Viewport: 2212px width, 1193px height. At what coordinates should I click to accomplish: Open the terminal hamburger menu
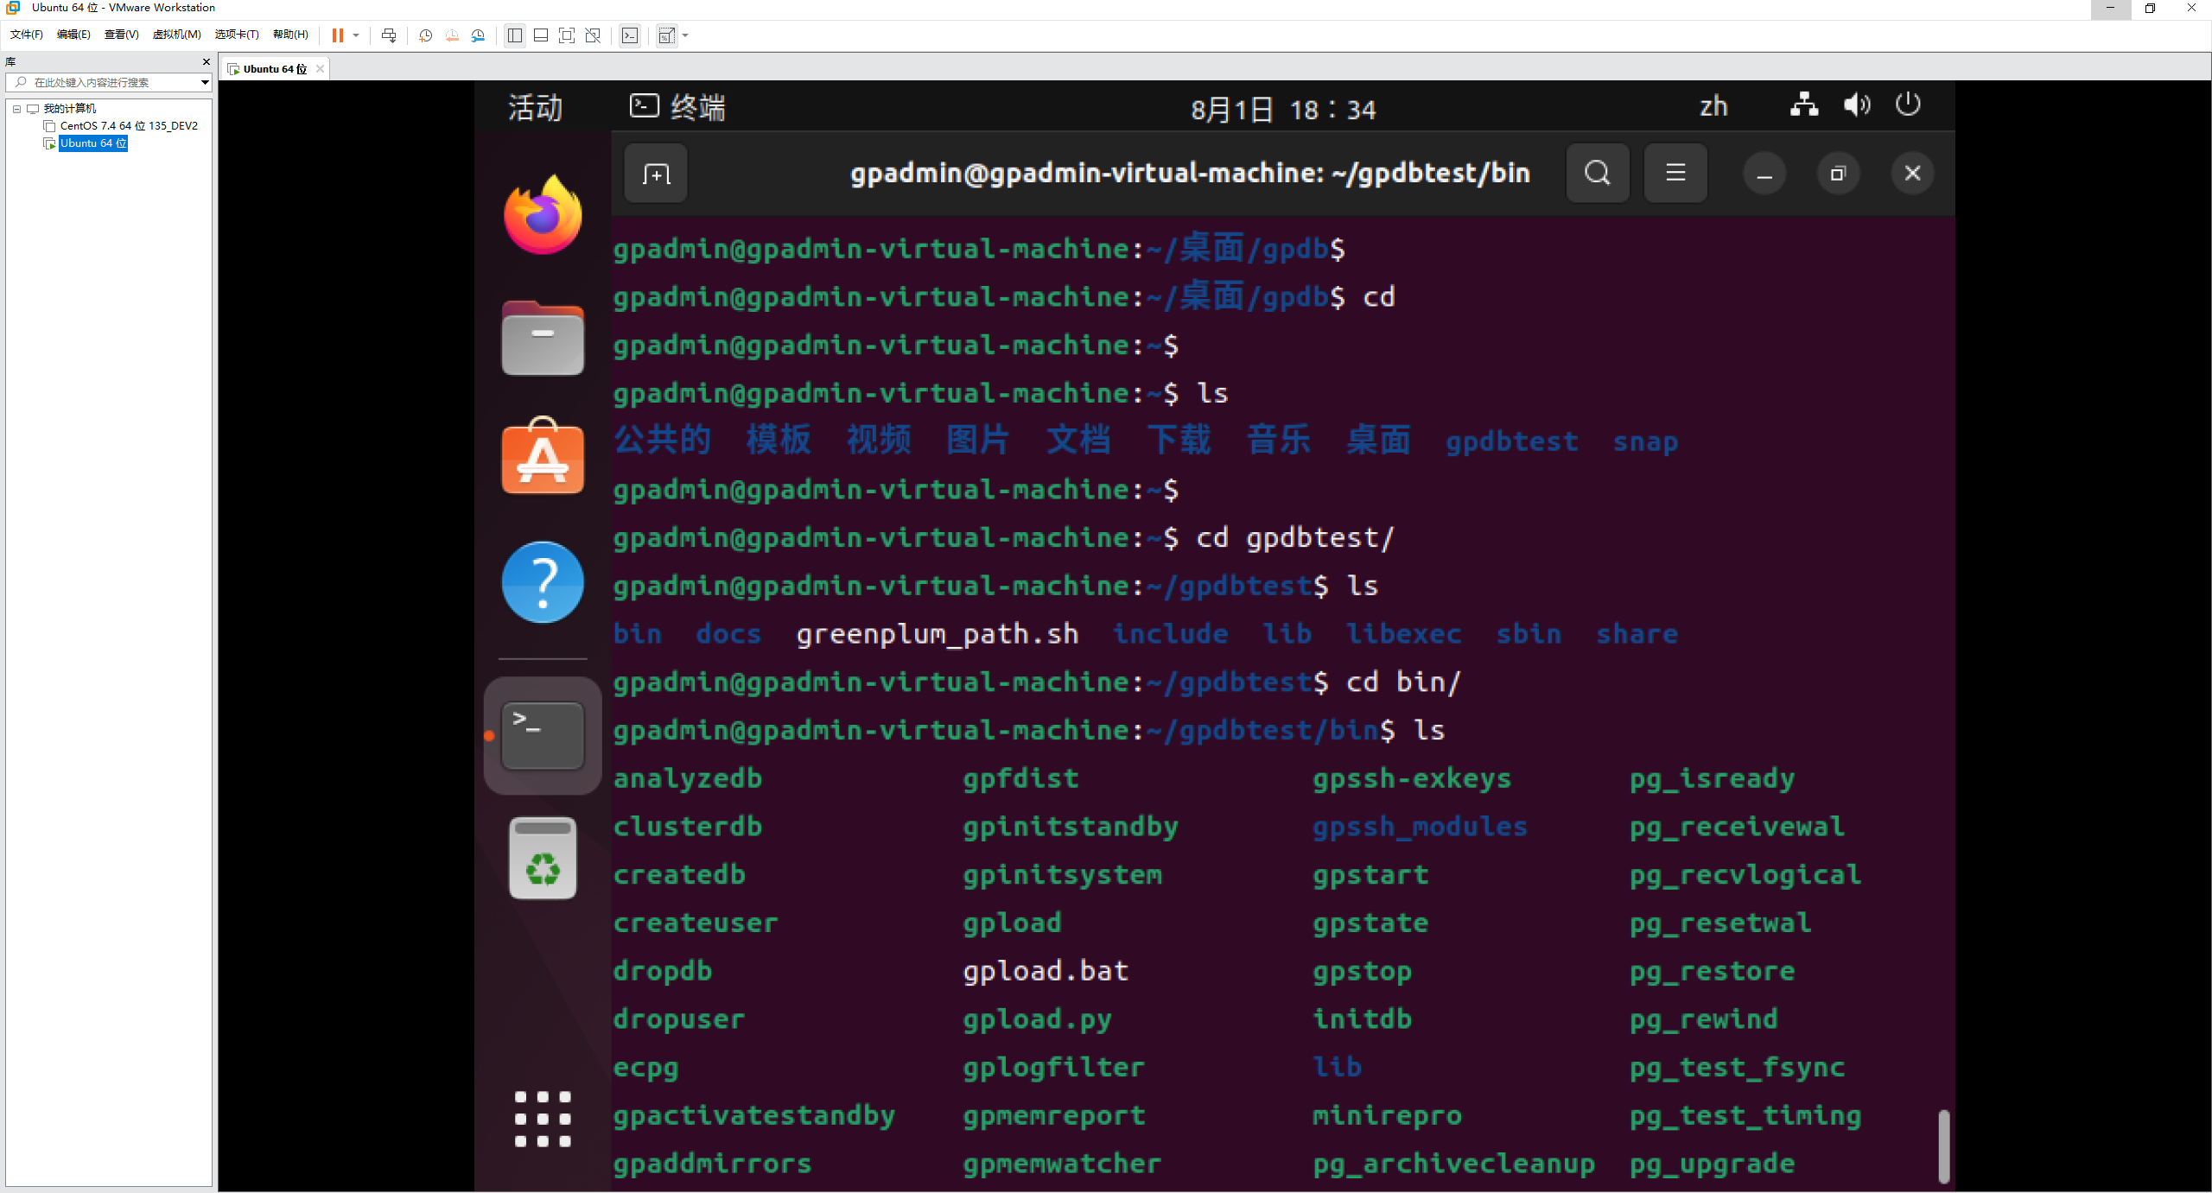click(x=1675, y=174)
